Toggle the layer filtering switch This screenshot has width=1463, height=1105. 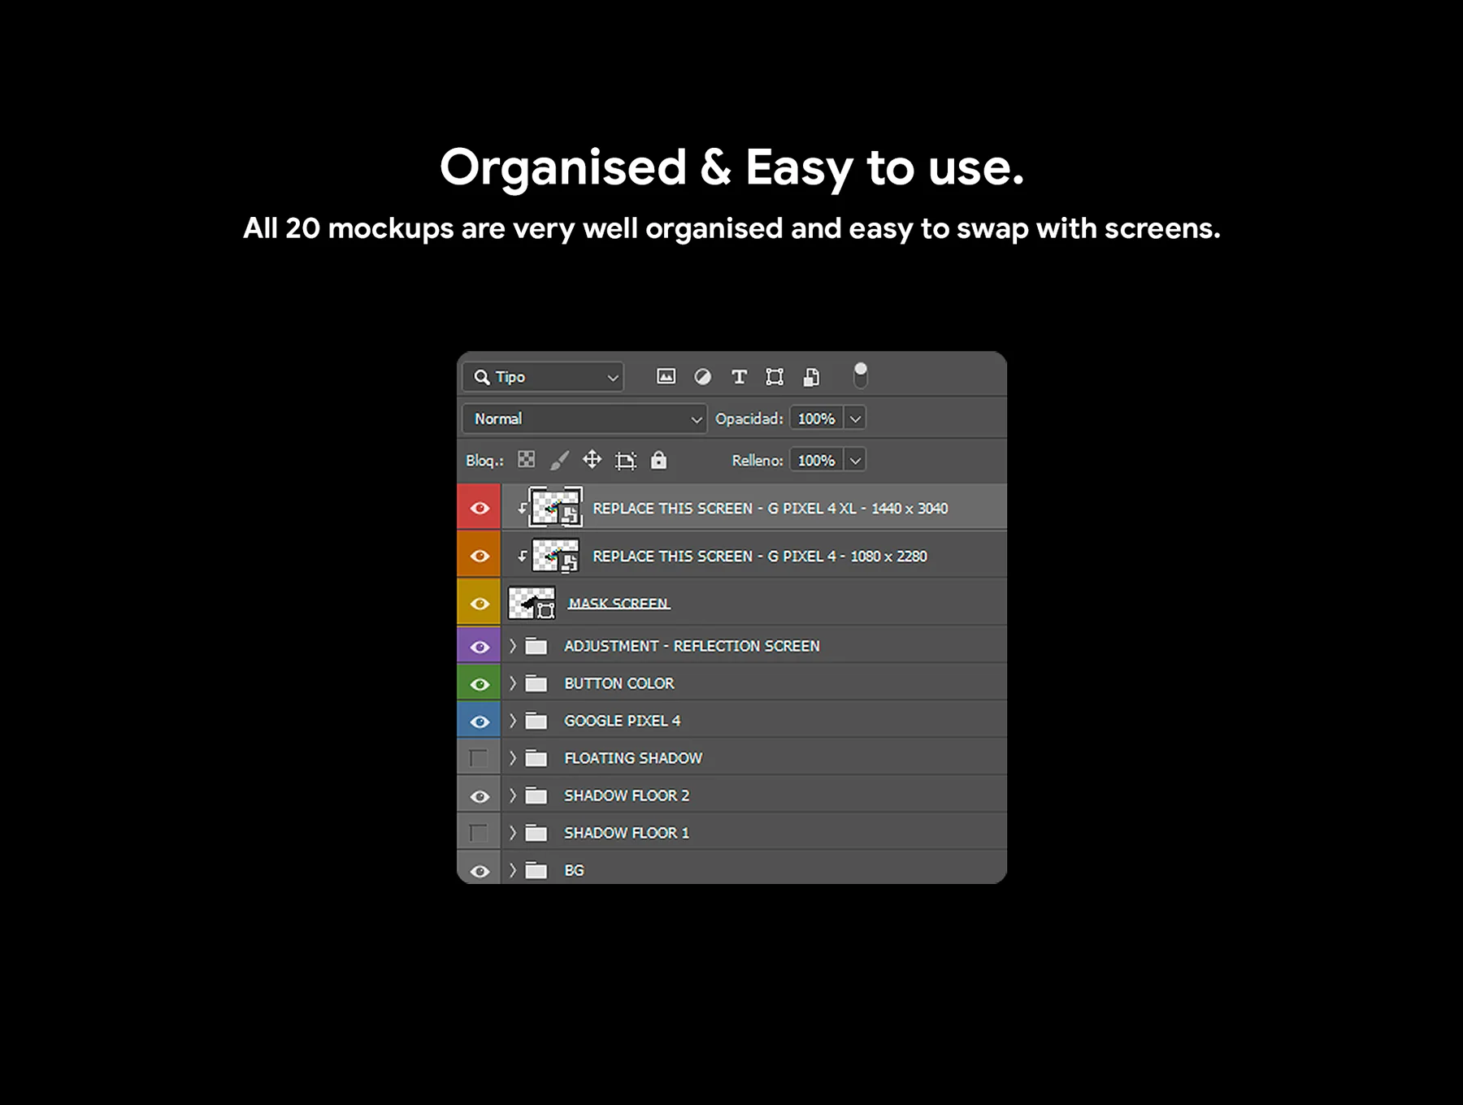860,375
